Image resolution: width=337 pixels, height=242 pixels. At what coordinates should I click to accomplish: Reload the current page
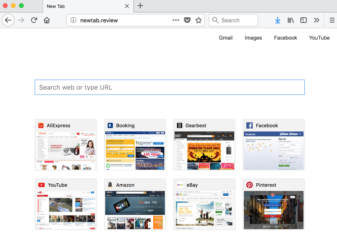coord(34,20)
